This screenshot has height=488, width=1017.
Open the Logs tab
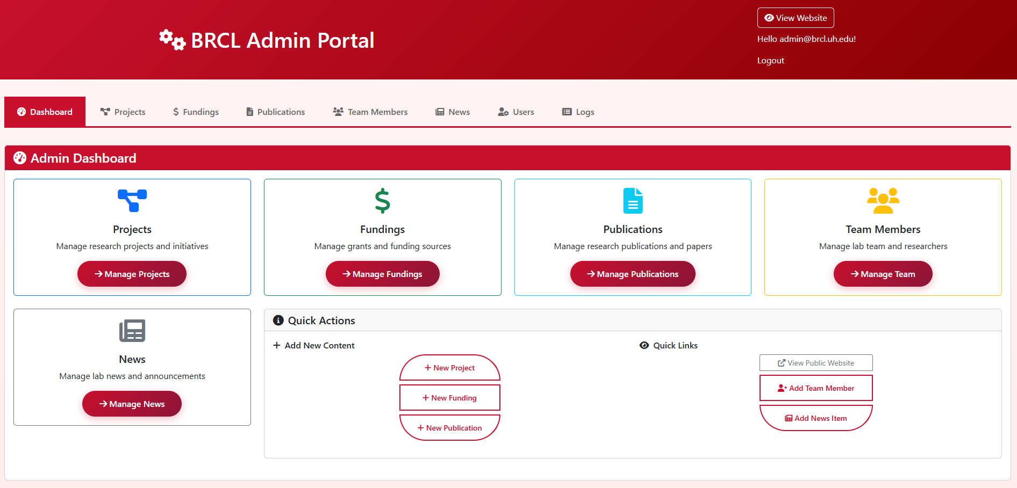coord(578,112)
